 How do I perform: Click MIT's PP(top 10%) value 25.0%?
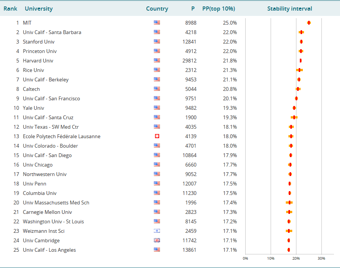click(230, 23)
